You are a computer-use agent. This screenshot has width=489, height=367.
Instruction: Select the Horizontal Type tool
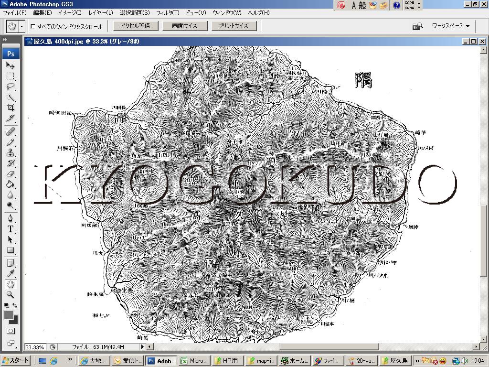[x=11, y=229]
